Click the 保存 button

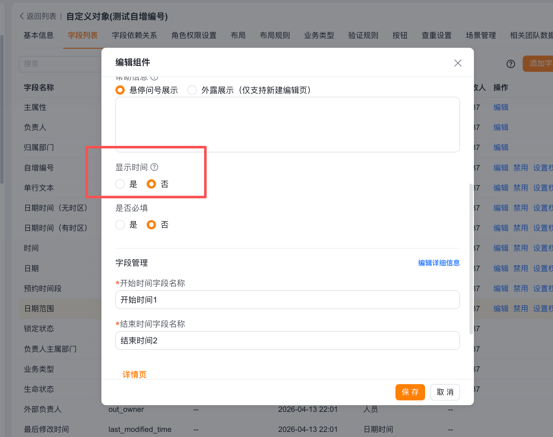(410, 392)
